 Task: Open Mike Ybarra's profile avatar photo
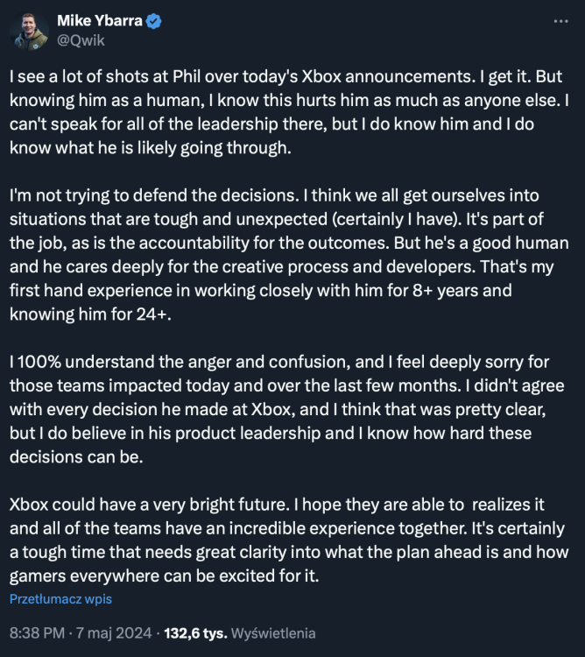[29, 32]
